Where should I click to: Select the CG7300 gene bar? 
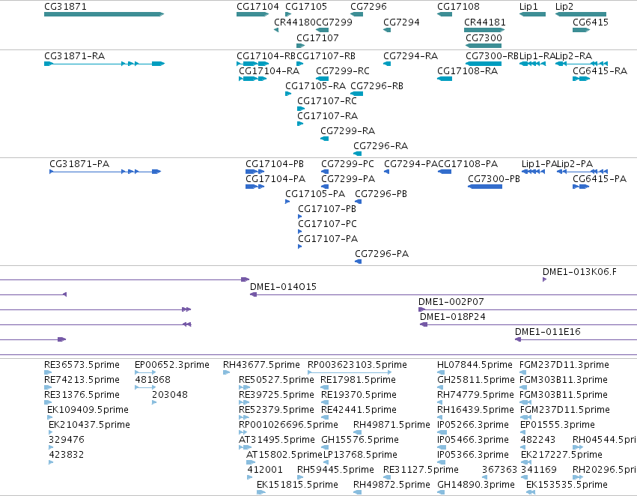pos(484,46)
